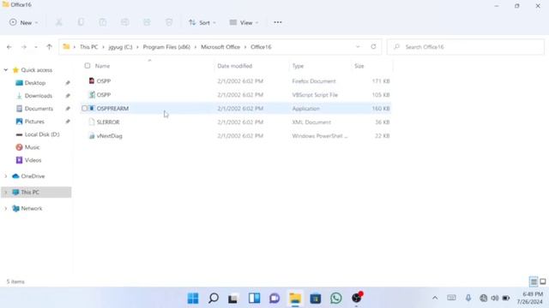The height and width of the screenshot is (308, 549).
Task: Click Microsoft Office breadcrumb
Action: [220, 47]
